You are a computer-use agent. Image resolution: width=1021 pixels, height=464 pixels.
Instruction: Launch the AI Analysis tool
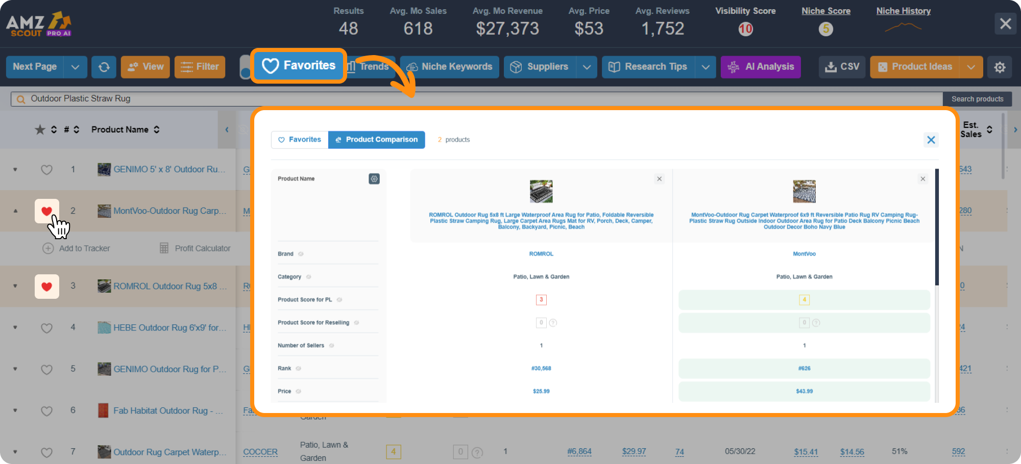click(761, 67)
